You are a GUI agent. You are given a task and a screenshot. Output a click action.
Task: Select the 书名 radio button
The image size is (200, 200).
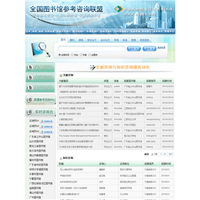72,55
